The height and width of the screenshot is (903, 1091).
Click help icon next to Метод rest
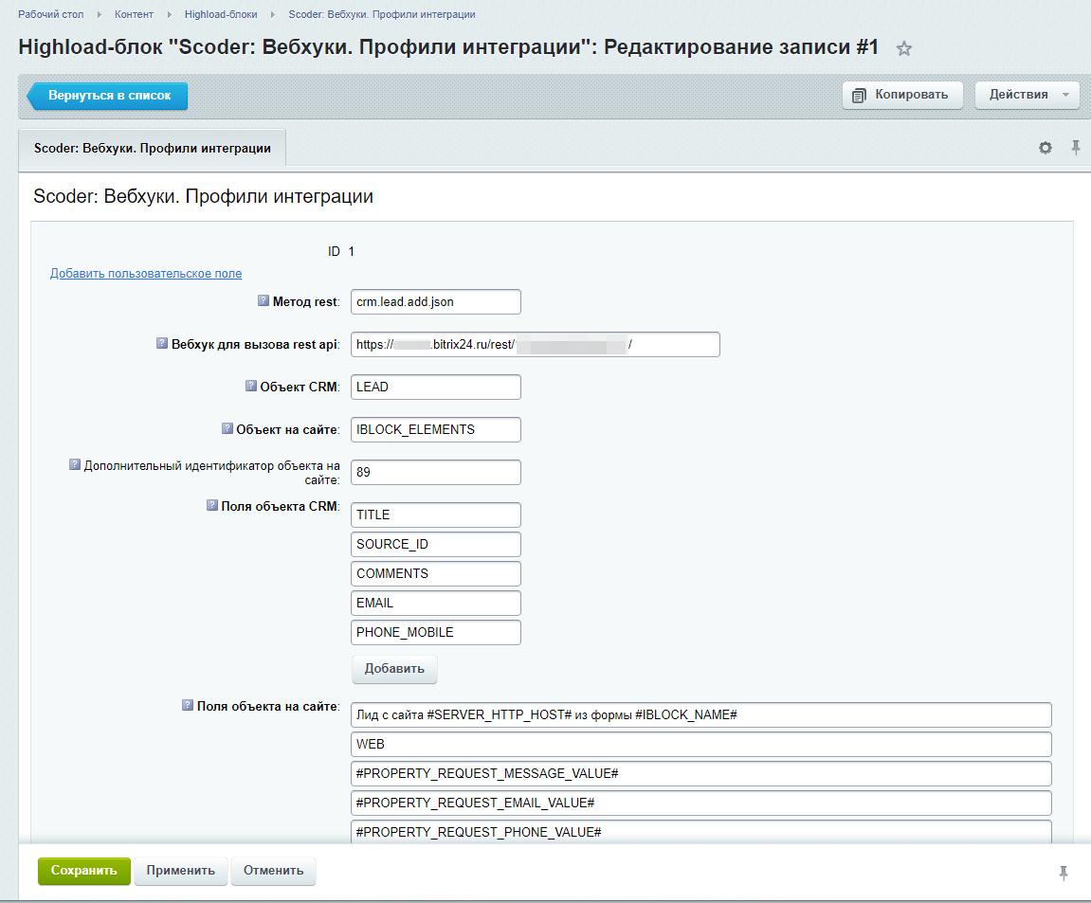coord(264,301)
